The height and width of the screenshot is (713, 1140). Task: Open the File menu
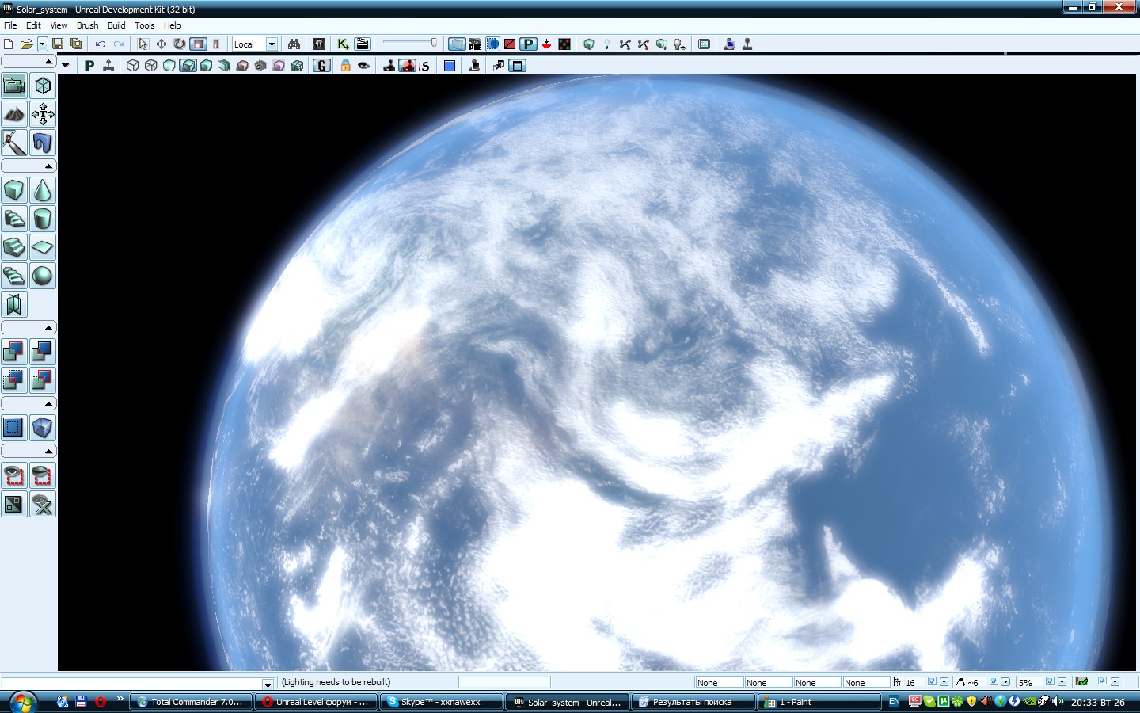pos(10,25)
